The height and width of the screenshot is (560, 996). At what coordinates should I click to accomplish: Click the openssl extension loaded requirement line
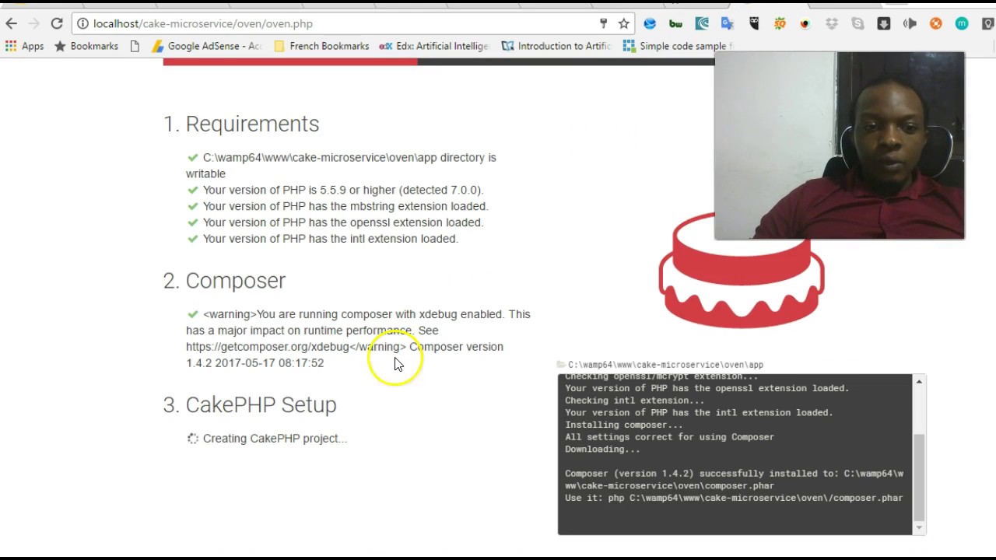(x=343, y=222)
